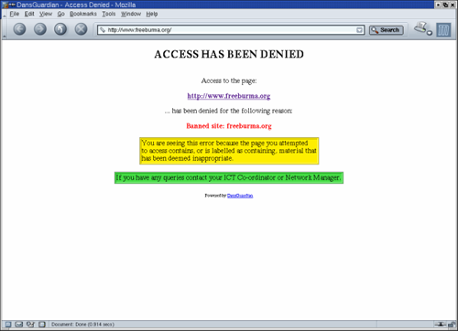
Task: Reload the page with the Reload button
Action: click(60, 29)
